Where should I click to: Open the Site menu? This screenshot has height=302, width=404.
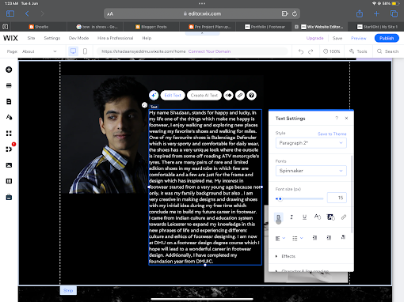[31, 38]
